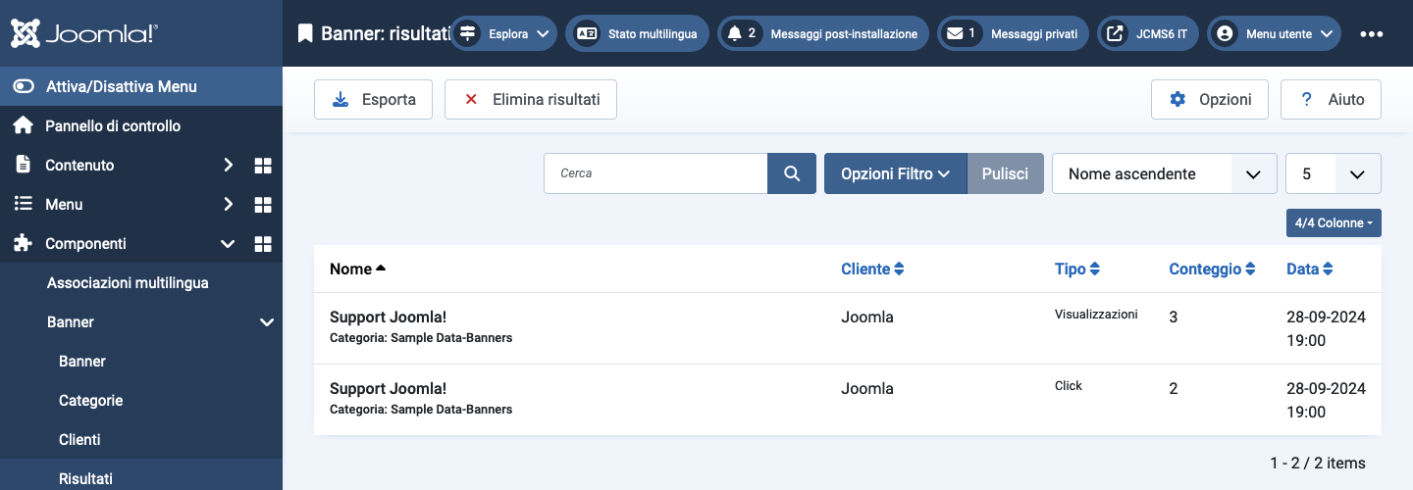Open Contenuto dashboard grid icon
Screen dimensions: 1413x490
(x=263, y=166)
